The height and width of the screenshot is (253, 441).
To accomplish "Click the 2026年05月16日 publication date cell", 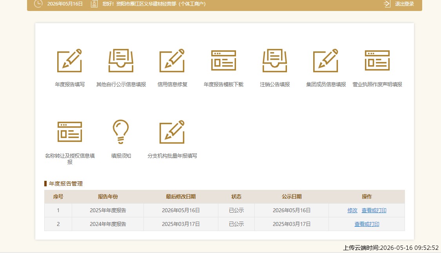I will tap(292, 210).
